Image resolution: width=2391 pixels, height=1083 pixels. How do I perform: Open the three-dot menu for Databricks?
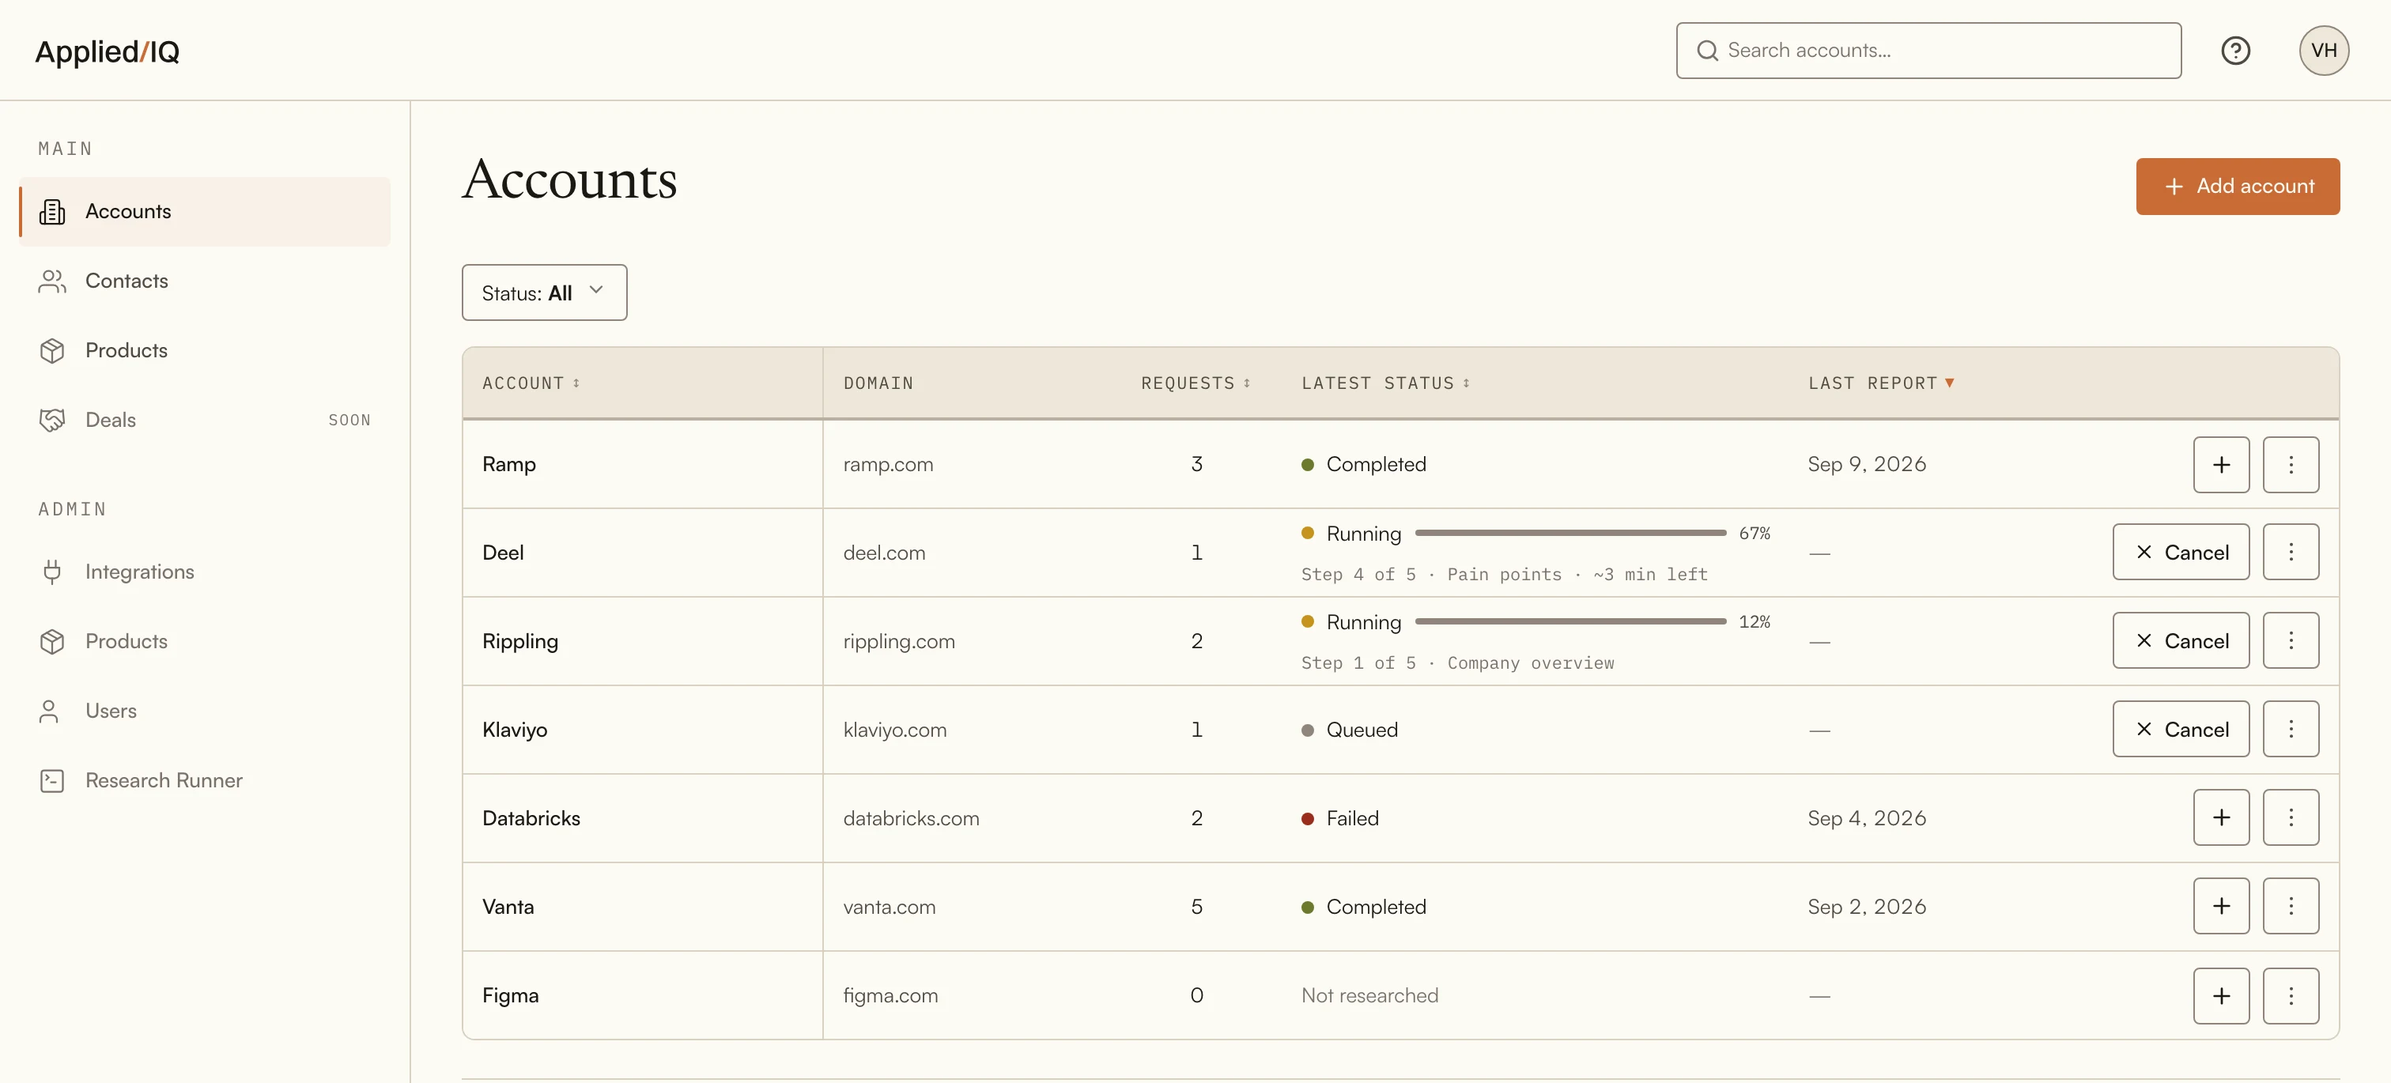pos(2291,817)
